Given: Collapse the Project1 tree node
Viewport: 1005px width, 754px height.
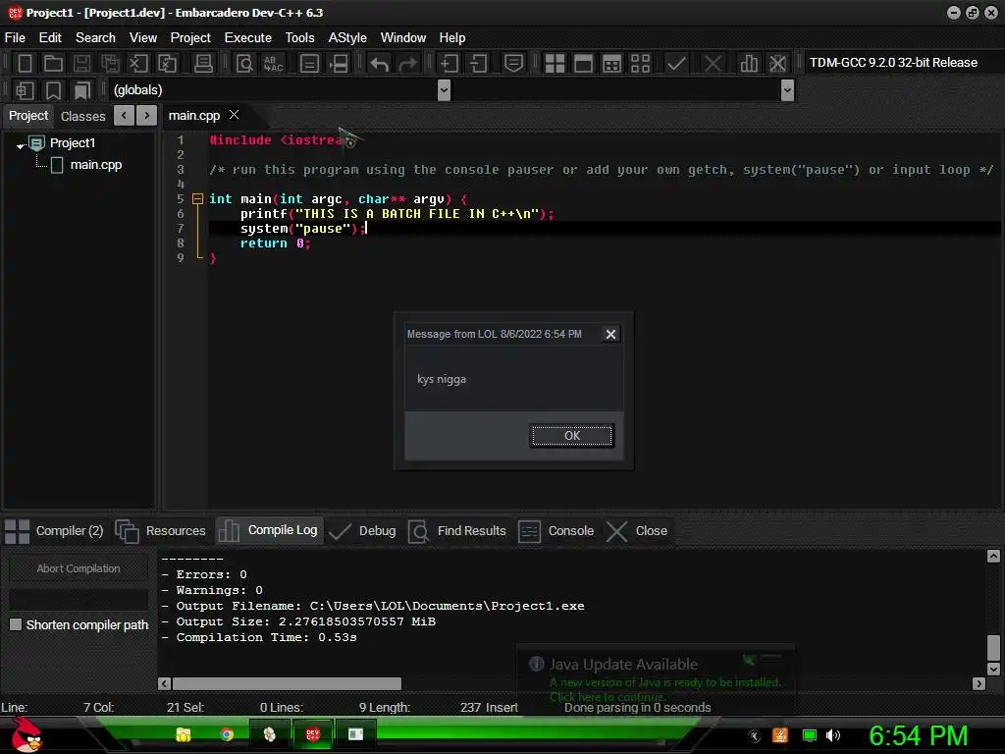Looking at the screenshot, I should (x=21, y=145).
